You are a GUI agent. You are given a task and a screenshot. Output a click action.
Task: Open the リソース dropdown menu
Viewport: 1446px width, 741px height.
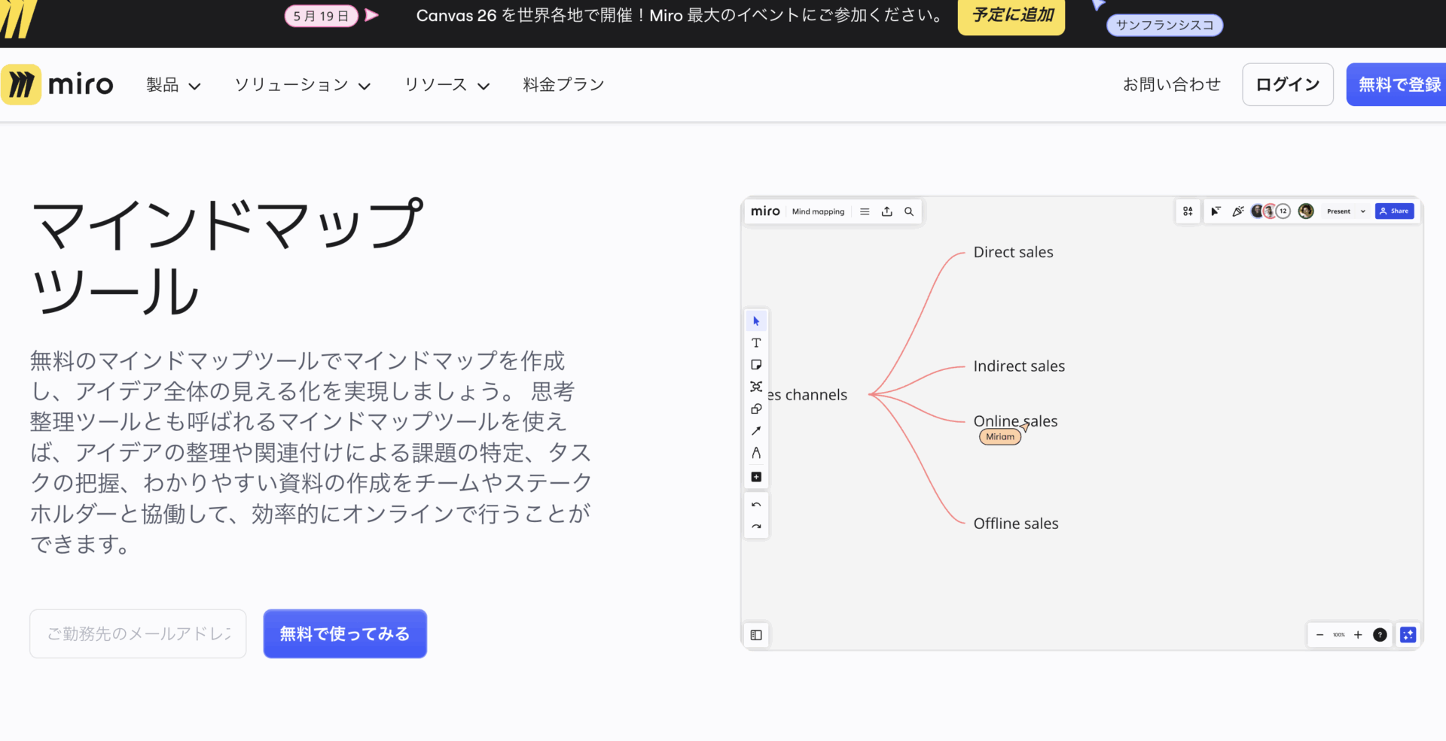[447, 85]
